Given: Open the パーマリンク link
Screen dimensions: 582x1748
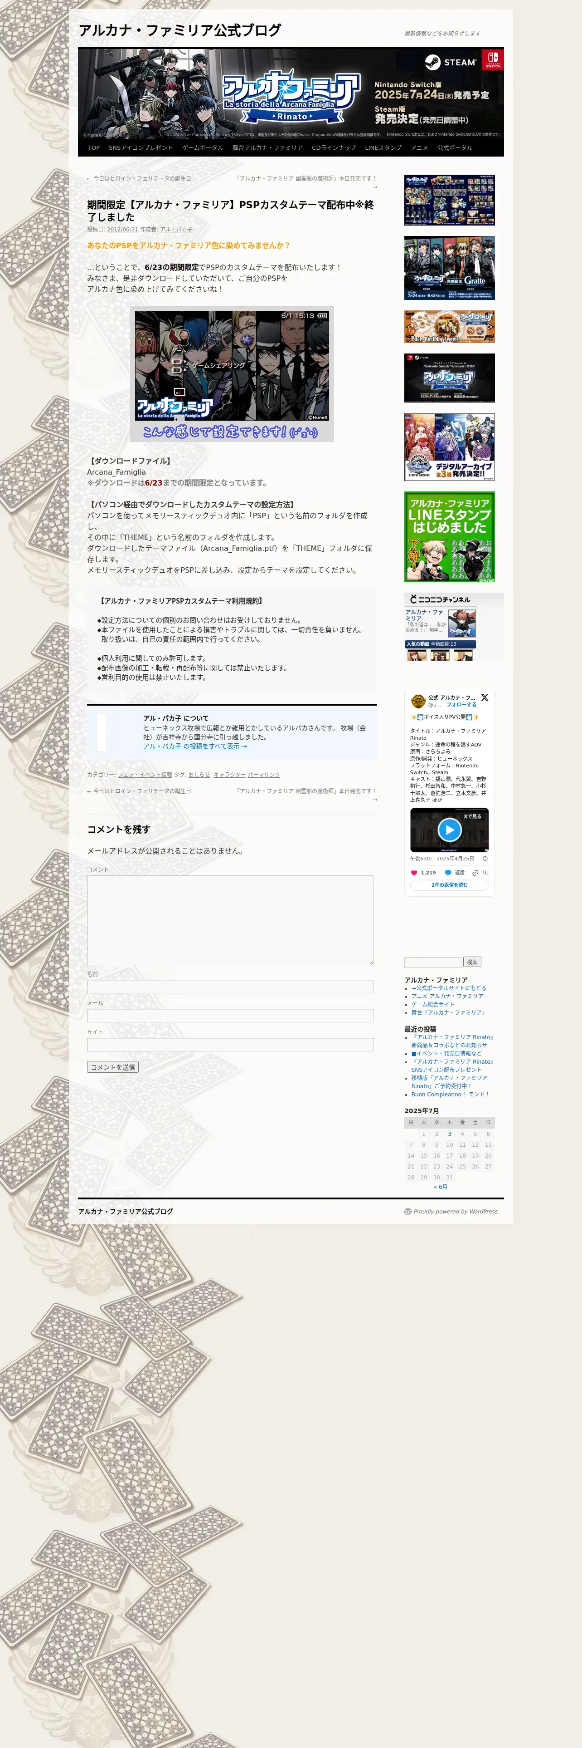Looking at the screenshot, I should tap(263, 774).
